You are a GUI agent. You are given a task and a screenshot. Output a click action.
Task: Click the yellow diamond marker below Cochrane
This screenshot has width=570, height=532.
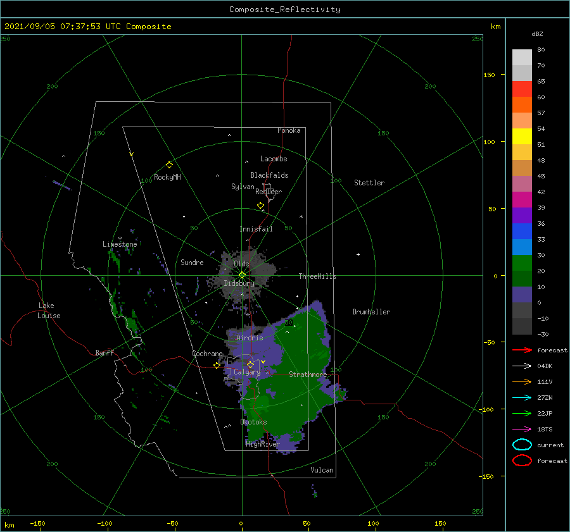tap(217, 366)
